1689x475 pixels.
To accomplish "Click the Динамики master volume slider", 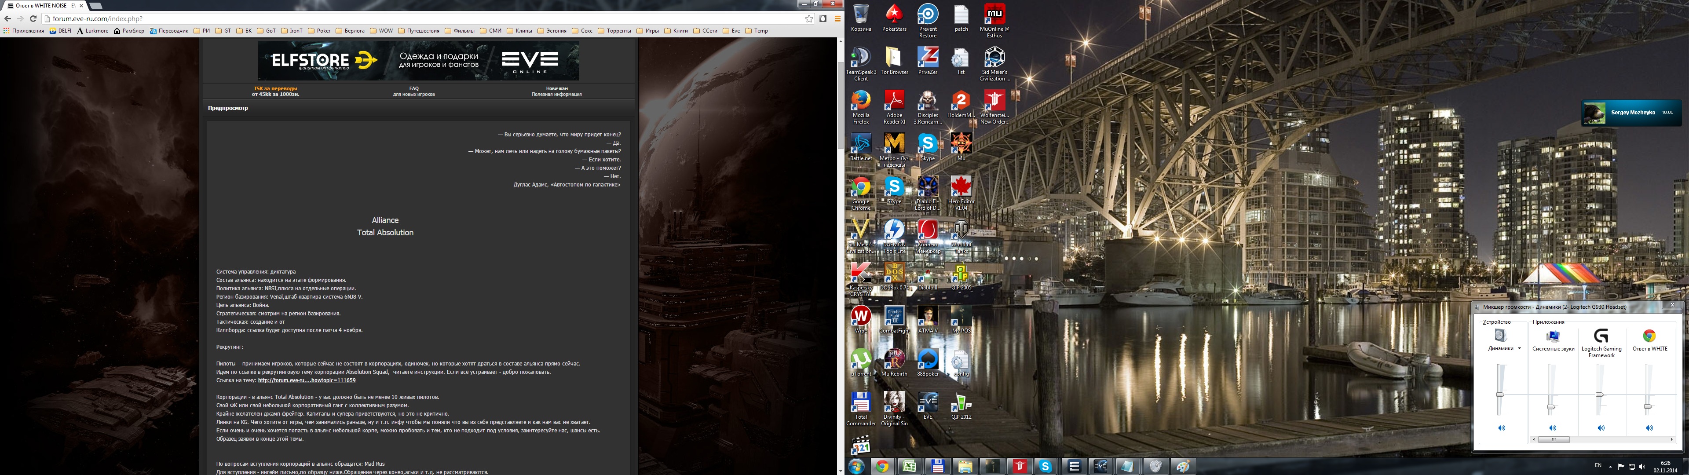I will pos(1500,395).
